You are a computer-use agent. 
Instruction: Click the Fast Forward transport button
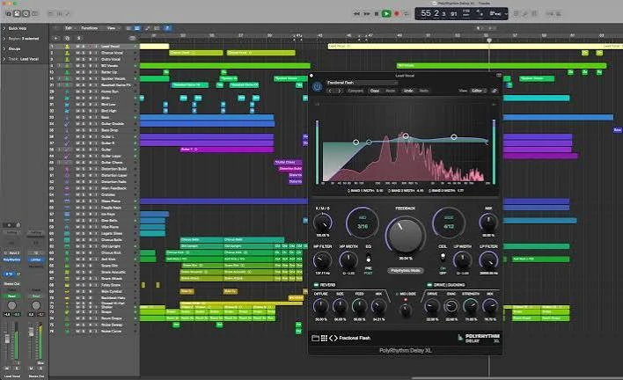(x=367, y=13)
